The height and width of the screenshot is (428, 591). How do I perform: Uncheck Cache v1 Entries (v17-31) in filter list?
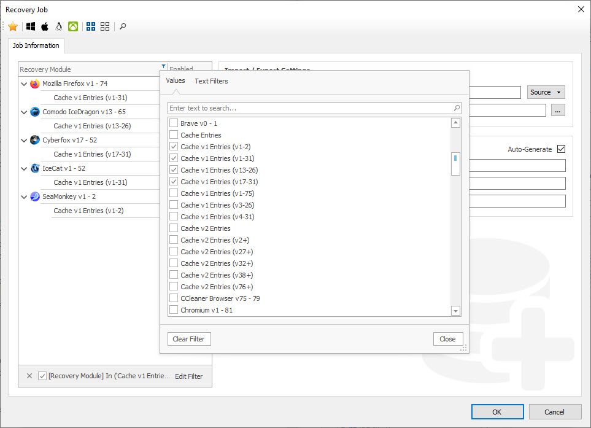point(174,182)
